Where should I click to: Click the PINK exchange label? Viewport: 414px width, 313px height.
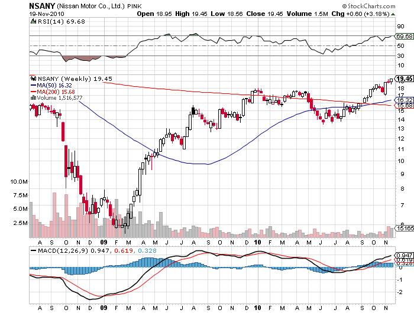click(x=134, y=6)
